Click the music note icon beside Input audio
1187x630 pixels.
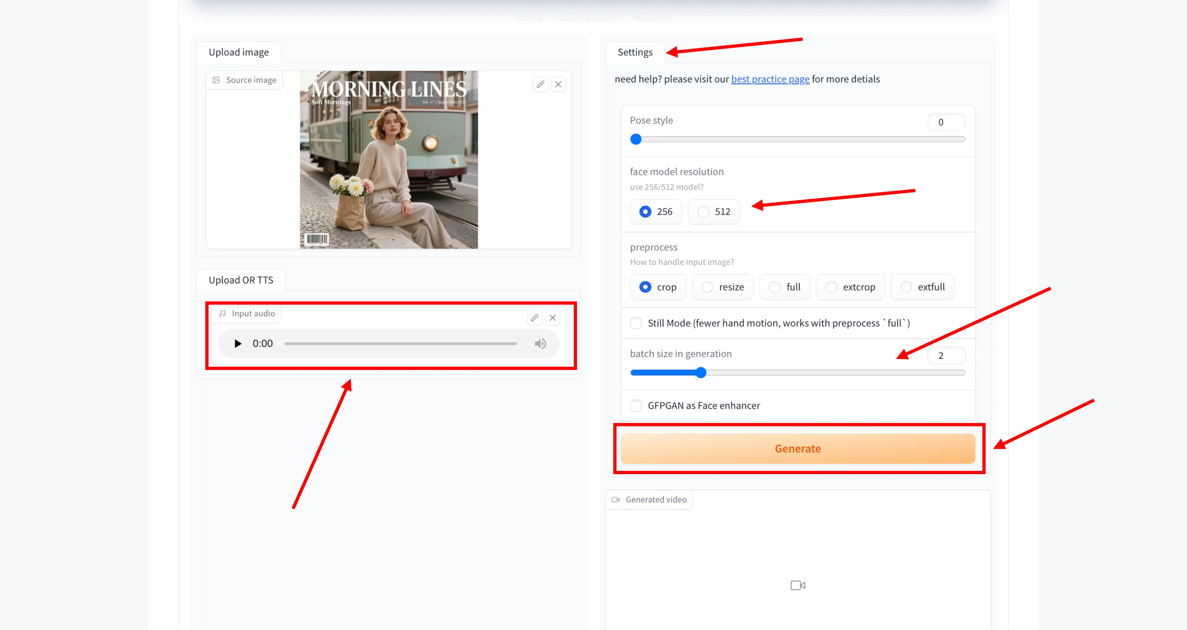[222, 313]
